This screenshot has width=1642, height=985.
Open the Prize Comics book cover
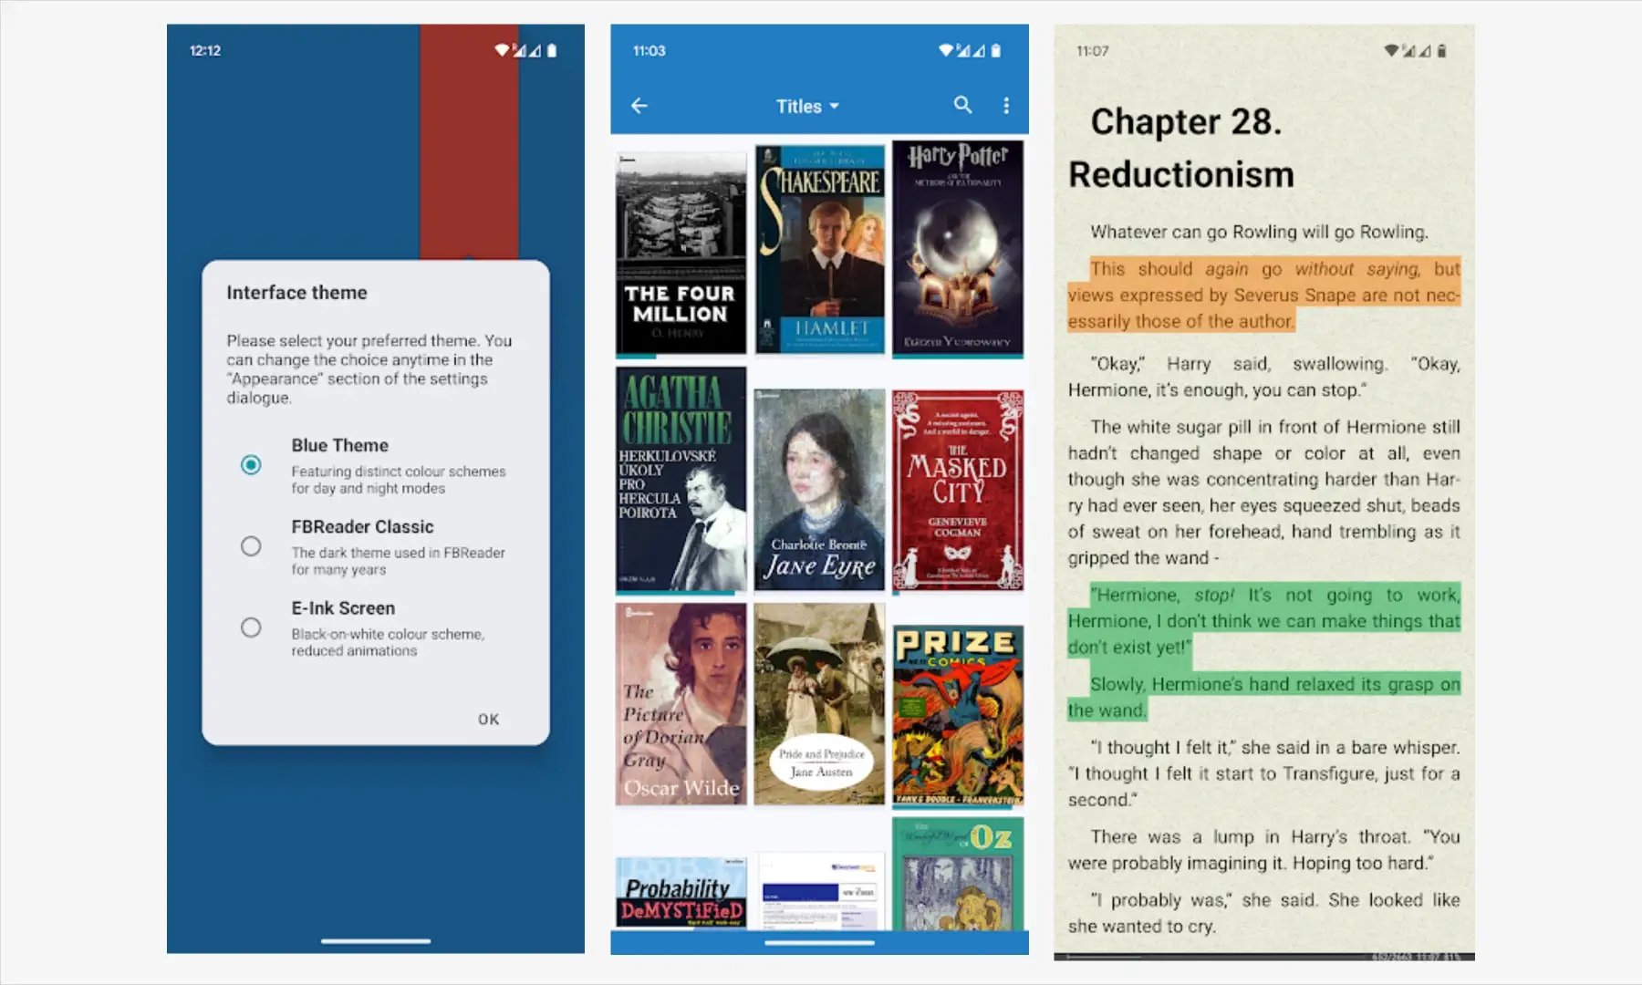click(958, 715)
